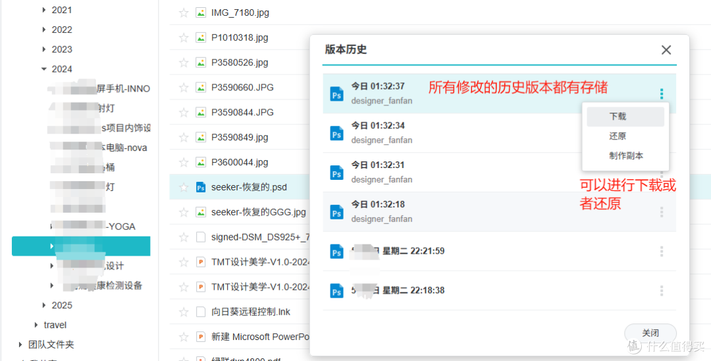Screen dimensions: 711x361
Task: Click the image icon of P3590844.JPG
Action: [x=200, y=113]
